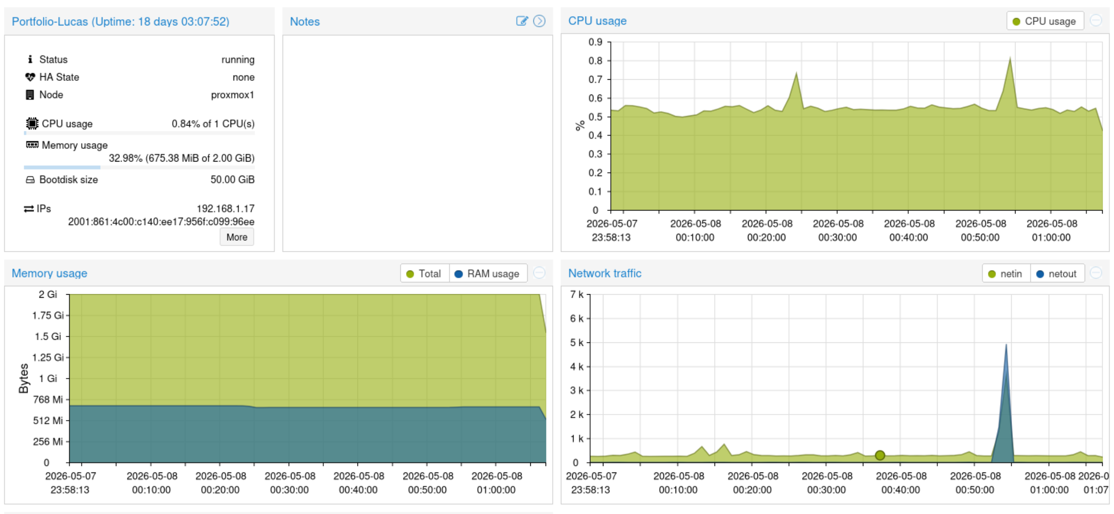This screenshot has height=514, width=1114.
Task: Click the 'running' status value
Action: click(x=238, y=60)
